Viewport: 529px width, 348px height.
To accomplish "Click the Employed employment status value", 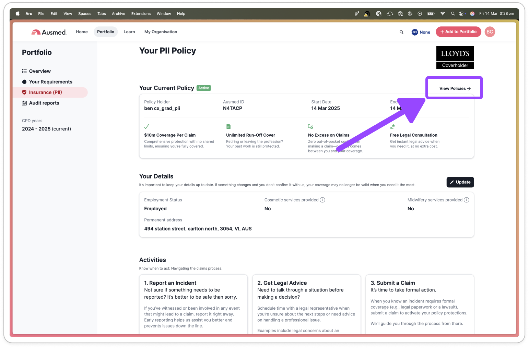I will tap(155, 209).
